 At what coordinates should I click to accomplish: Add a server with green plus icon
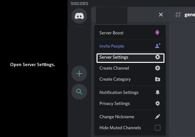coord(79,74)
